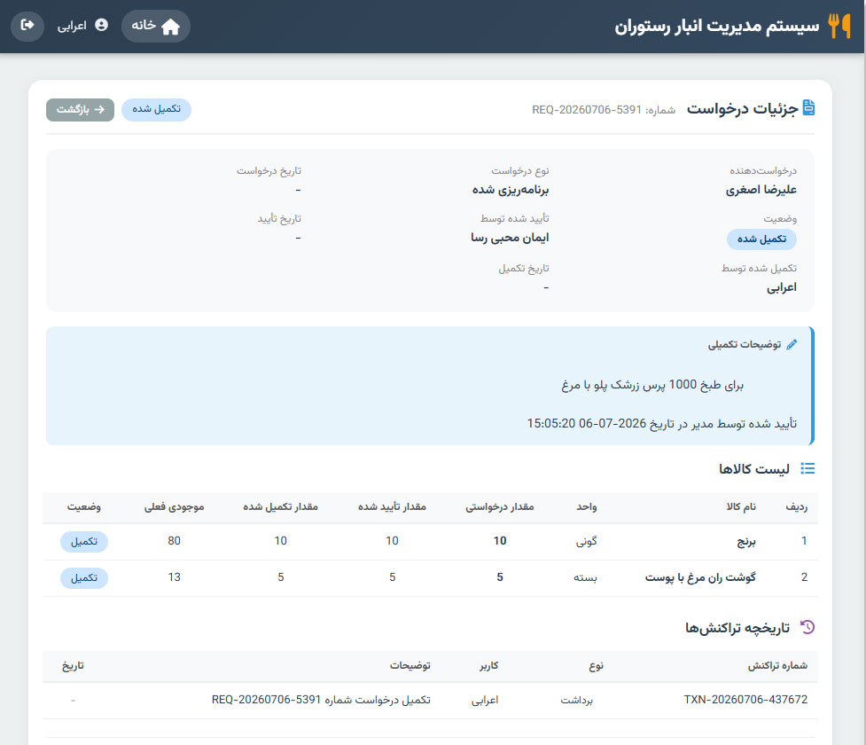The image size is (866, 745).
Task: Go to home via خانه button
Action: point(156,26)
